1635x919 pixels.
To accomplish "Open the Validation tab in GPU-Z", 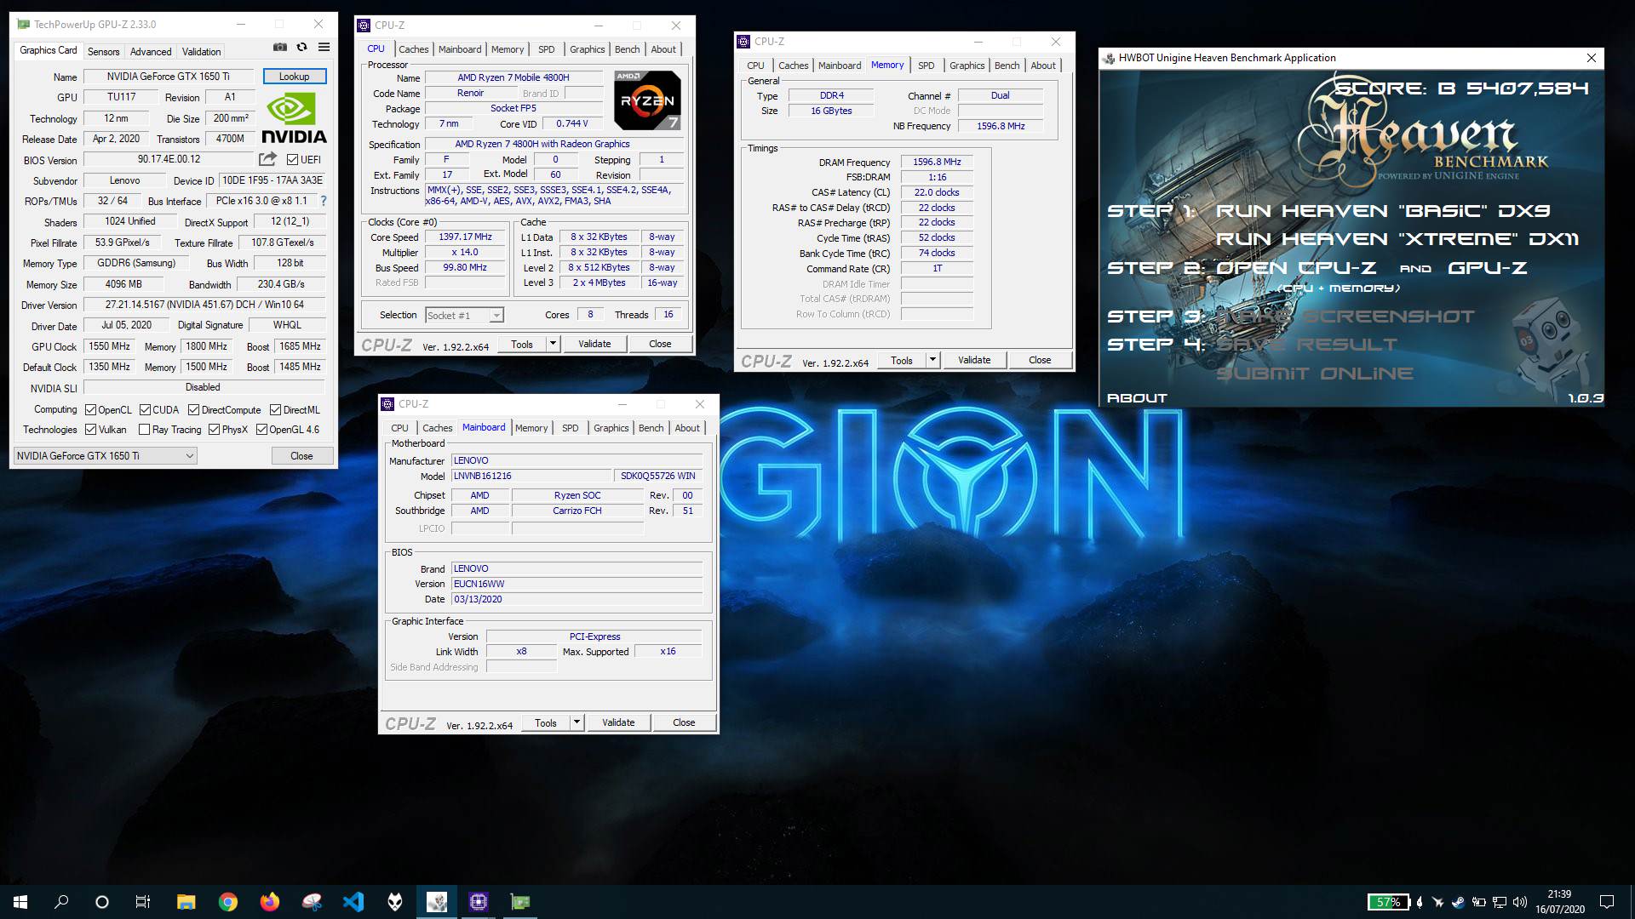I will point(201,52).
